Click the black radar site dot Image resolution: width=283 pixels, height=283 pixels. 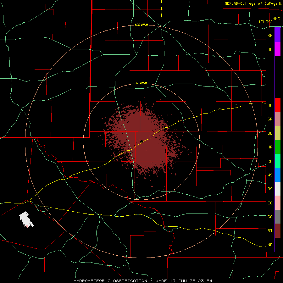pyautogui.click(x=141, y=141)
